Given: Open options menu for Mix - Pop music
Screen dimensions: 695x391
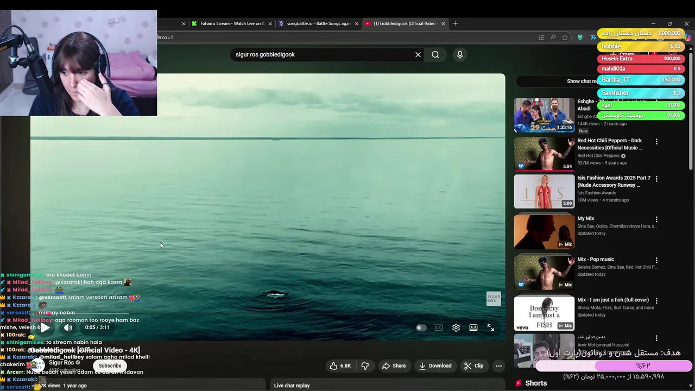Looking at the screenshot, I should (656, 261).
